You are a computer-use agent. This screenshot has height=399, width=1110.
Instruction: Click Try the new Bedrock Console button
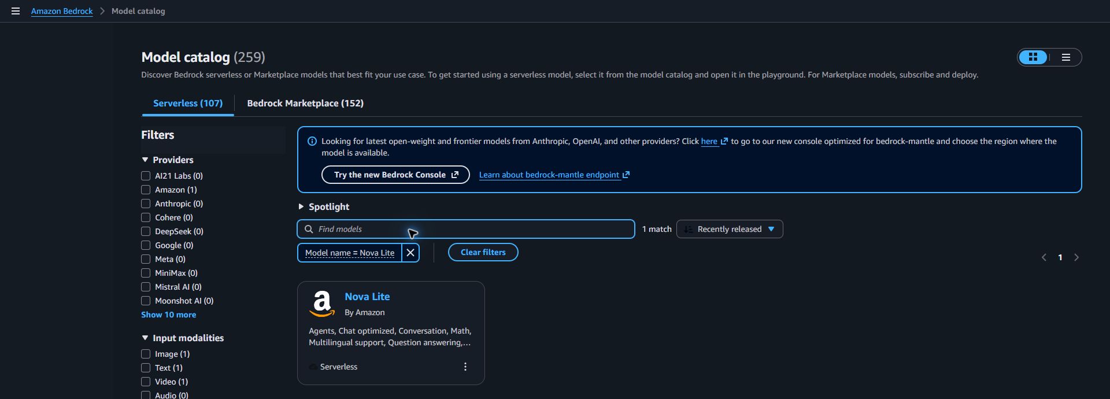pos(395,175)
